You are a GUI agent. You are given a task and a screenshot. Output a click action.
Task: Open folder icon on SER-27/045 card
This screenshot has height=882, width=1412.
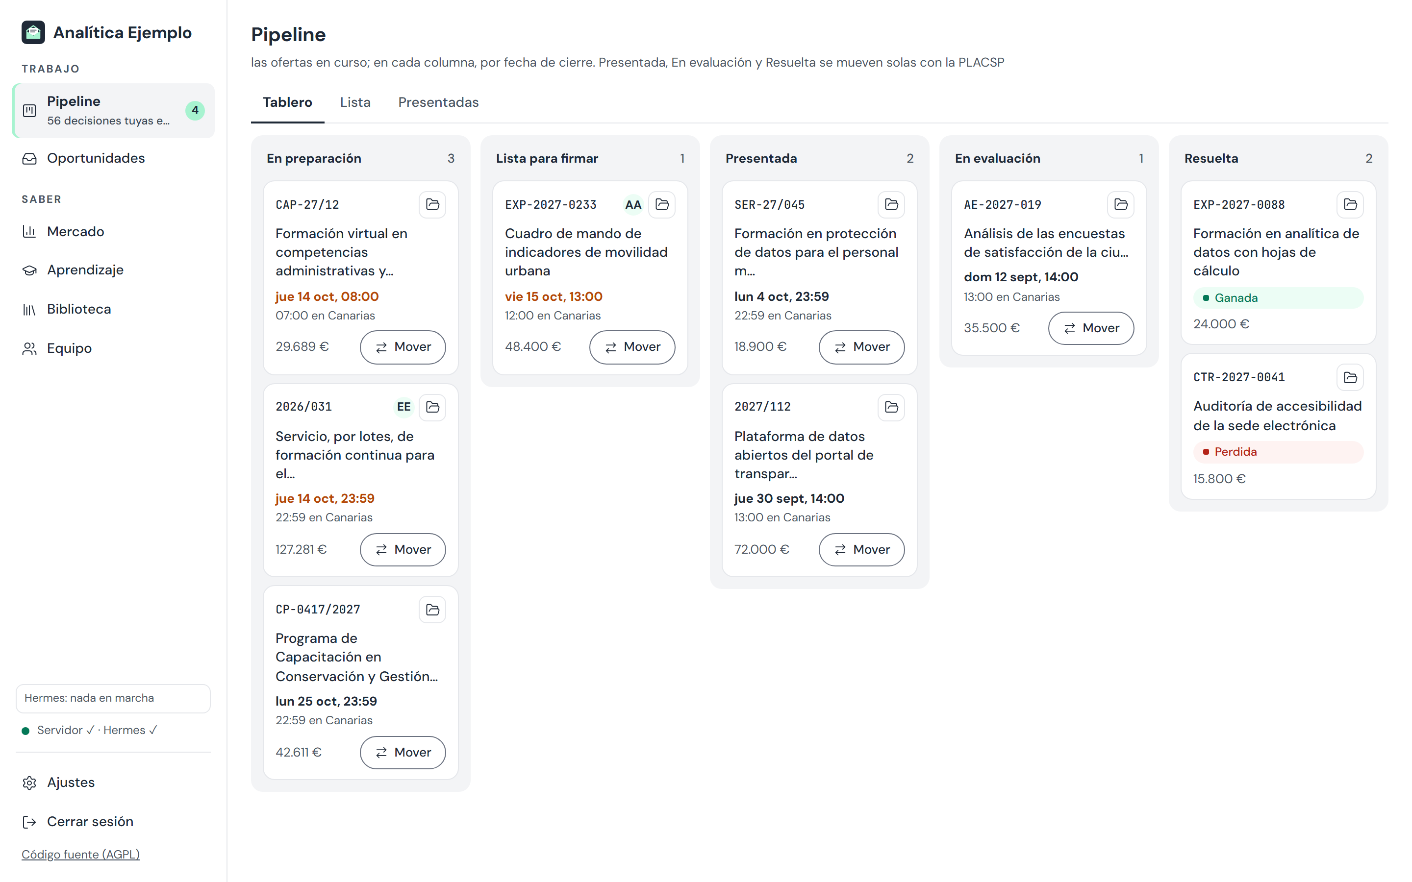pos(891,204)
